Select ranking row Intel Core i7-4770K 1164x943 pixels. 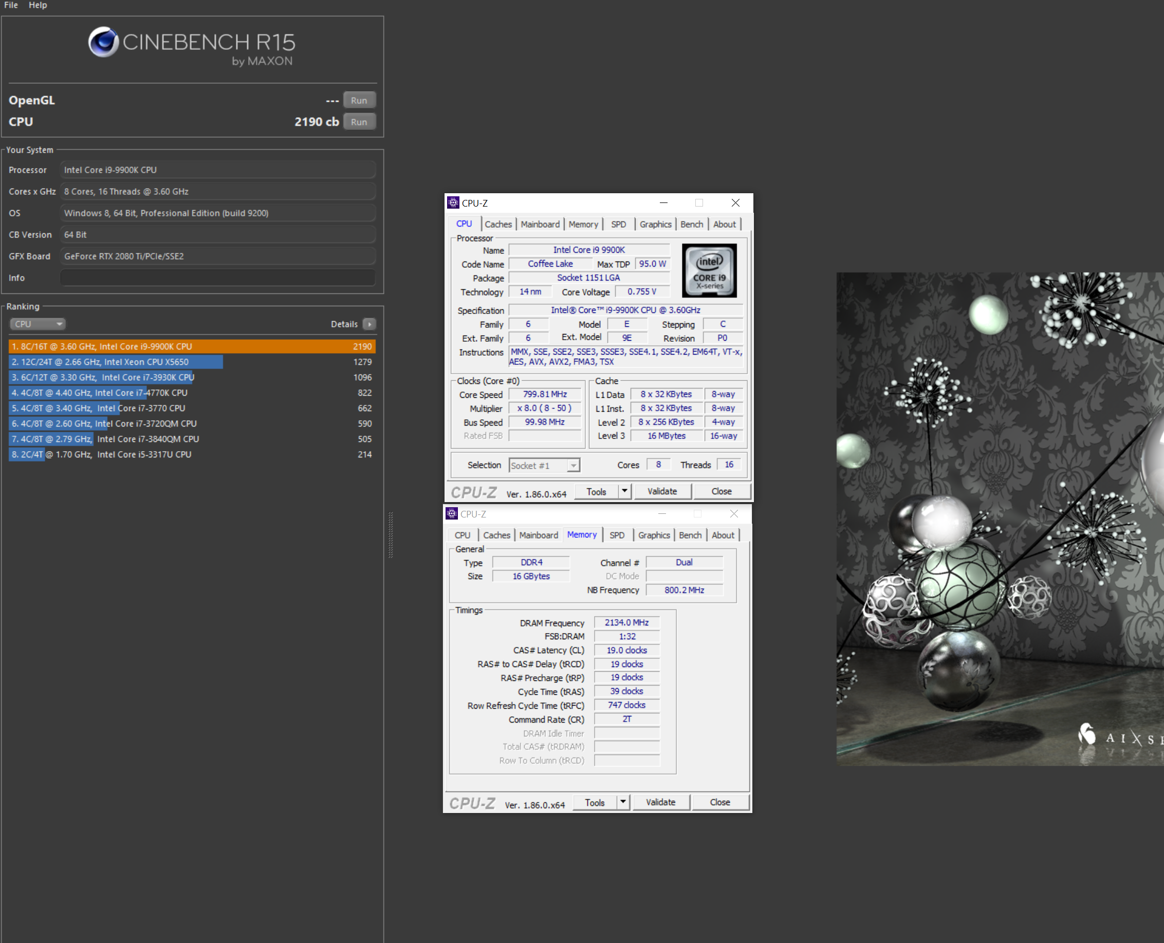pyautogui.click(x=192, y=393)
